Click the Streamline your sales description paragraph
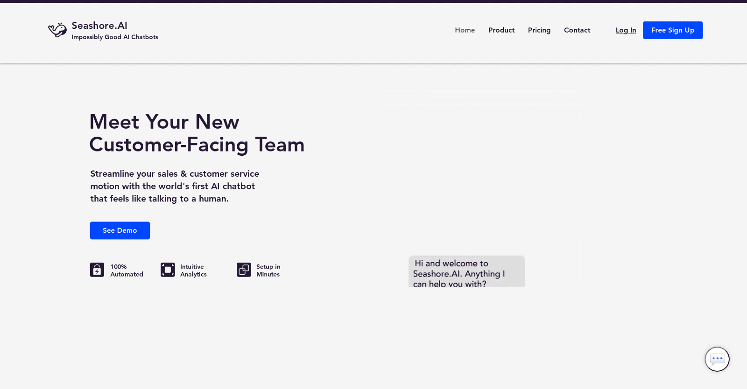 pyautogui.click(x=175, y=186)
